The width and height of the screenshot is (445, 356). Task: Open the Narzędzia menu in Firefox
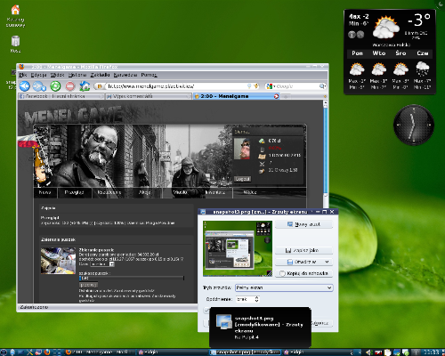pos(125,75)
